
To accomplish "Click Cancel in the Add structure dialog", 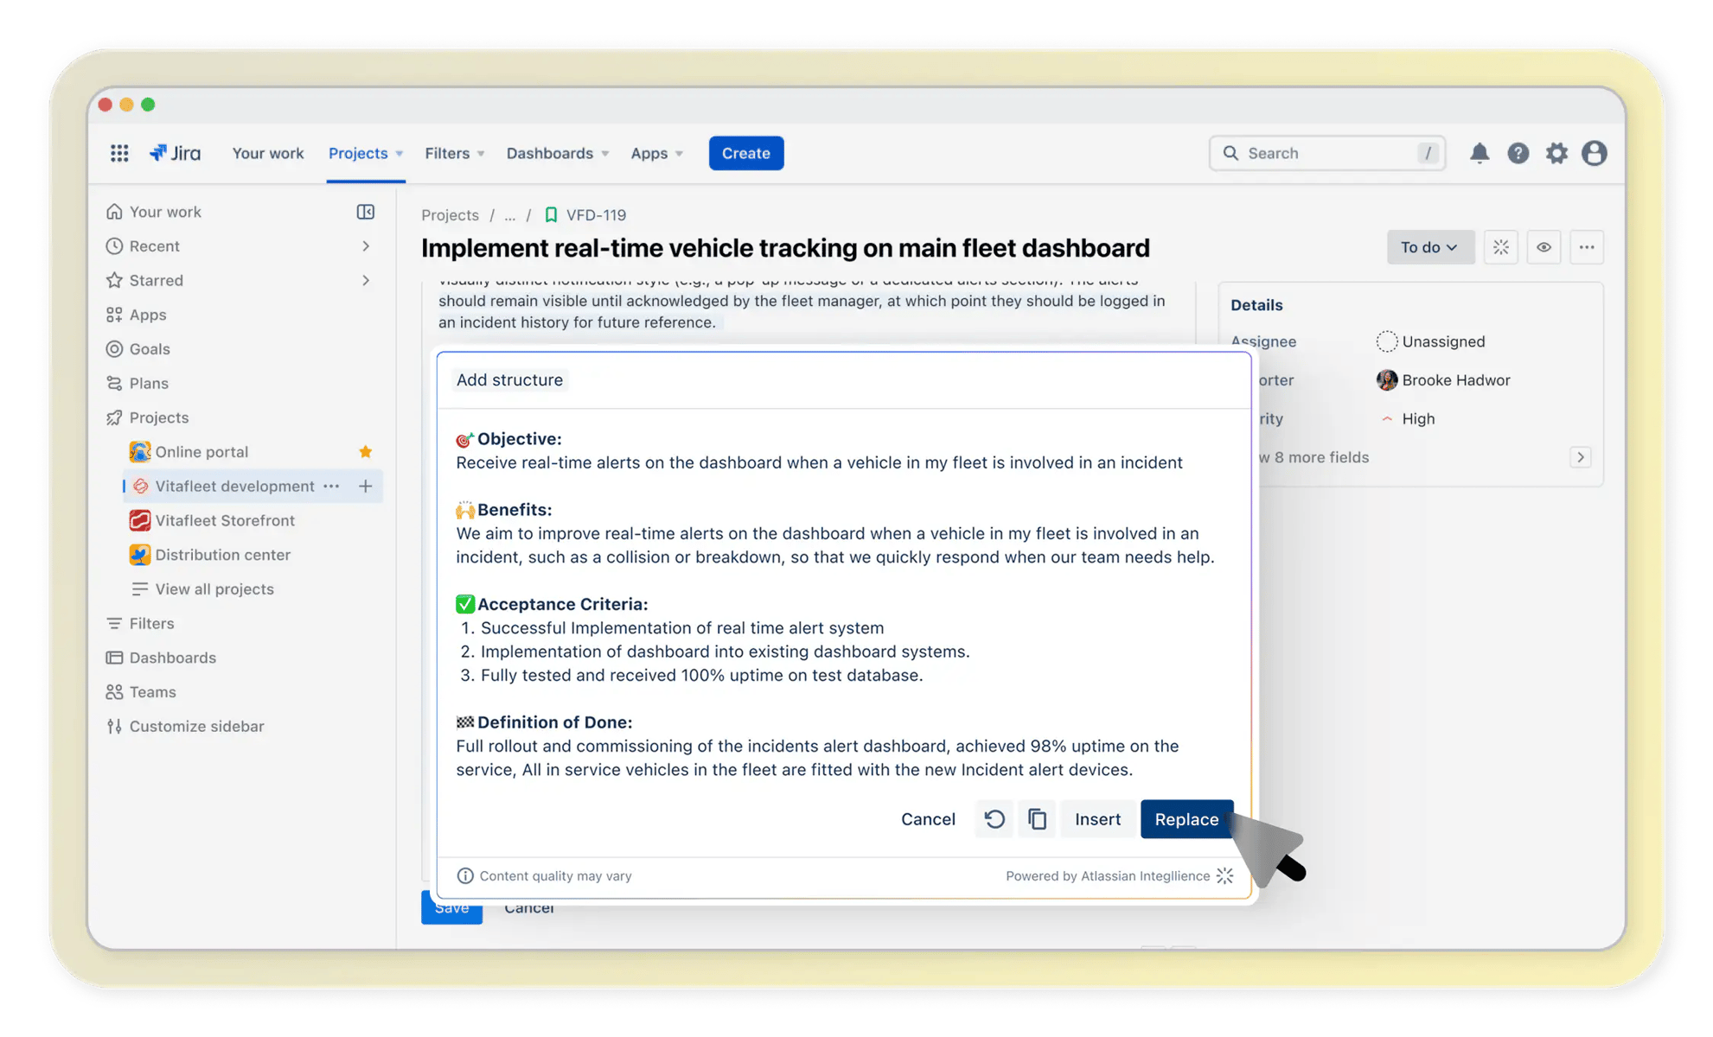I will point(928,818).
